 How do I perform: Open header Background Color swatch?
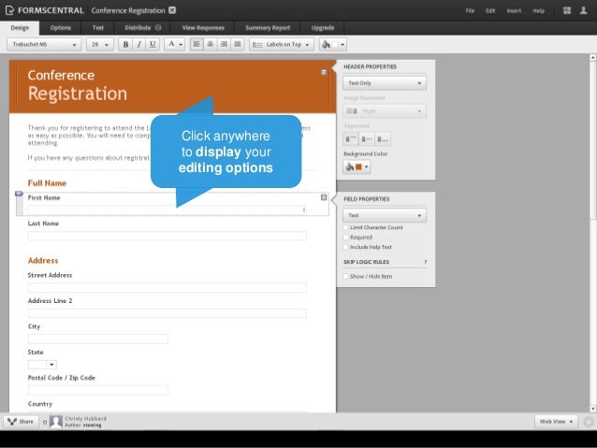coord(357,166)
